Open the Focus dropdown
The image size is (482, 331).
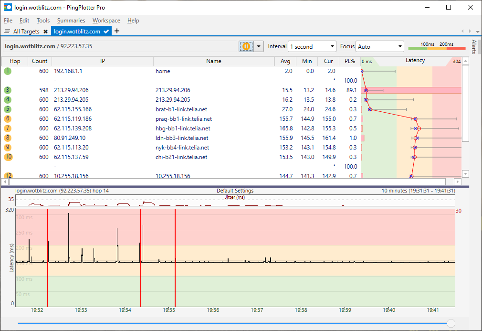(x=380, y=47)
